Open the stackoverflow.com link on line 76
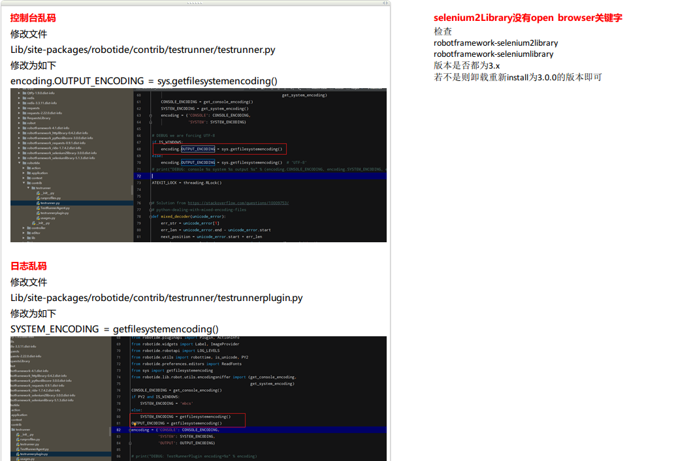 pyautogui.click(x=238, y=203)
